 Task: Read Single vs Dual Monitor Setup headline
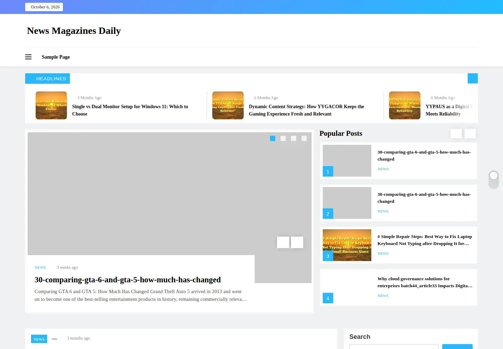pyautogui.click(x=130, y=110)
